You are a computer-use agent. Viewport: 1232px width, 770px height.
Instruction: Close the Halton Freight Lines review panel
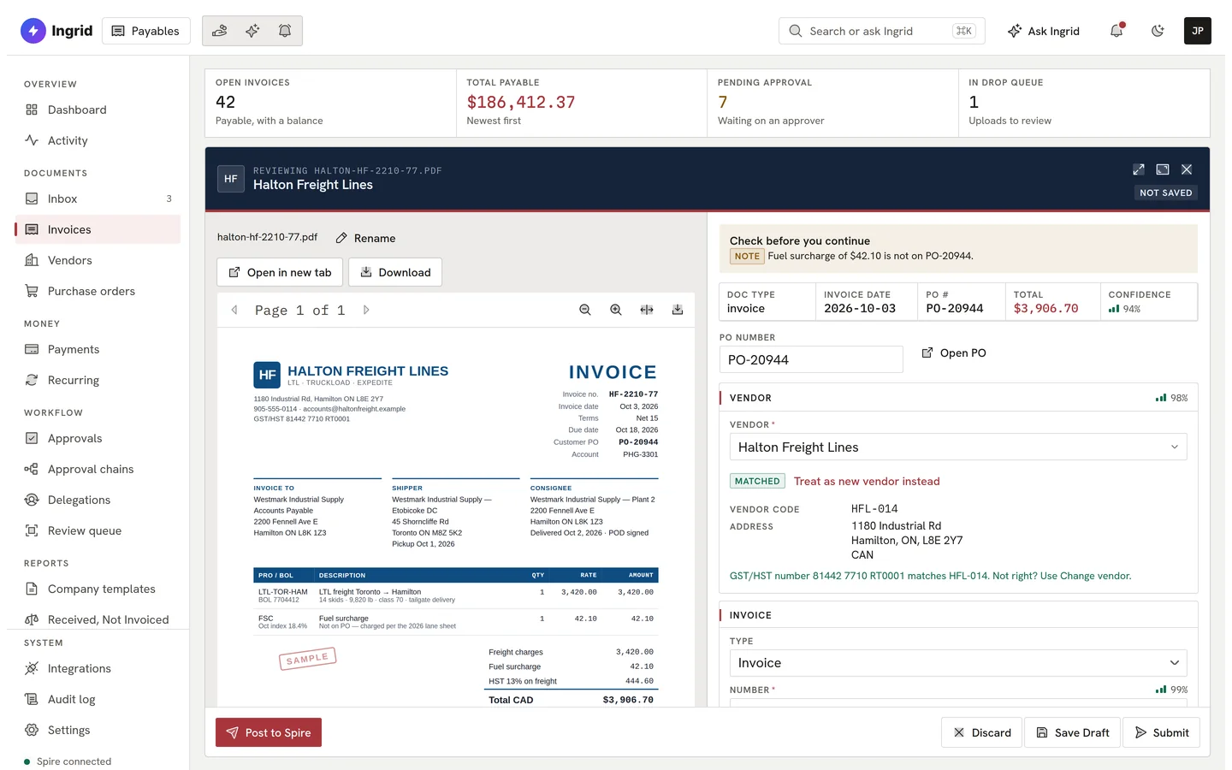(1187, 169)
